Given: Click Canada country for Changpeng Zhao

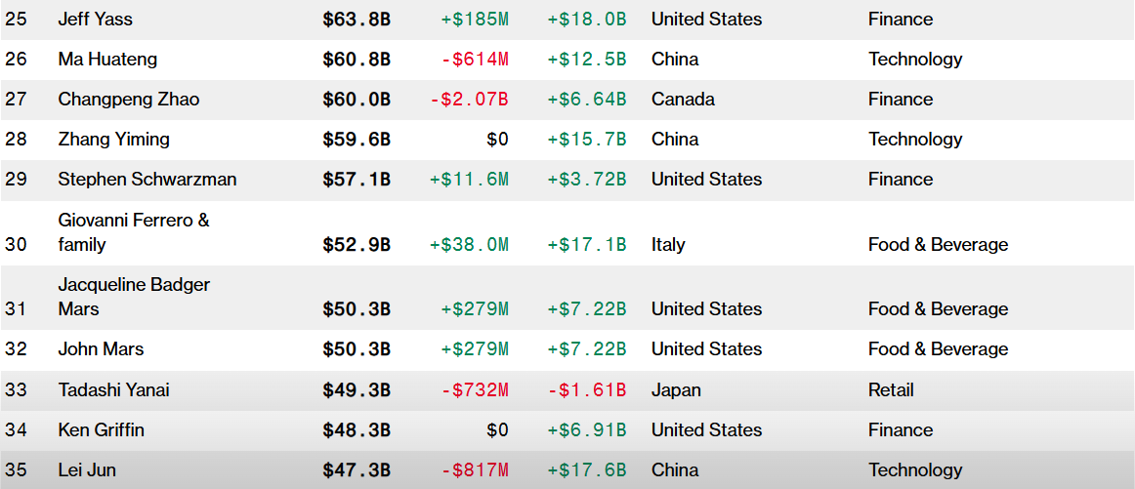Looking at the screenshot, I should tap(683, 100).
